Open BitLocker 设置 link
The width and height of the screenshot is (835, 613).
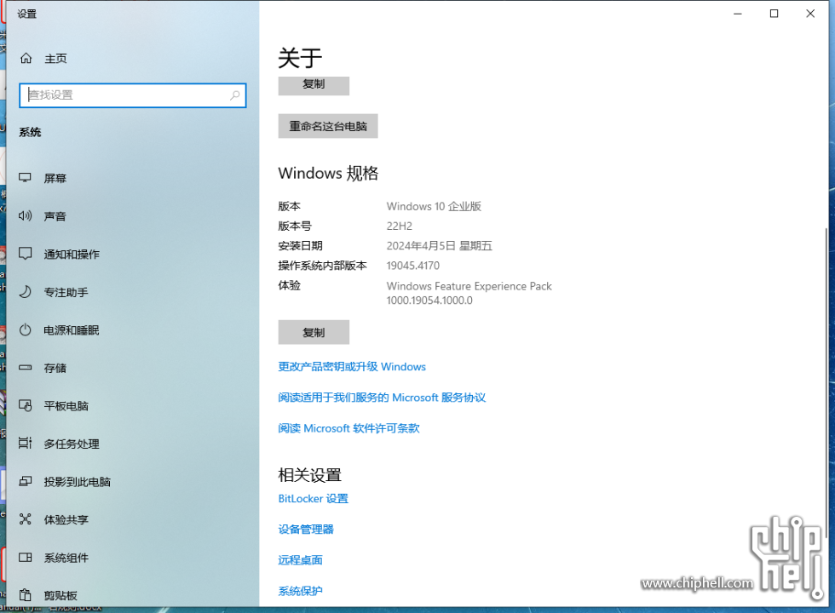point(314,499)
